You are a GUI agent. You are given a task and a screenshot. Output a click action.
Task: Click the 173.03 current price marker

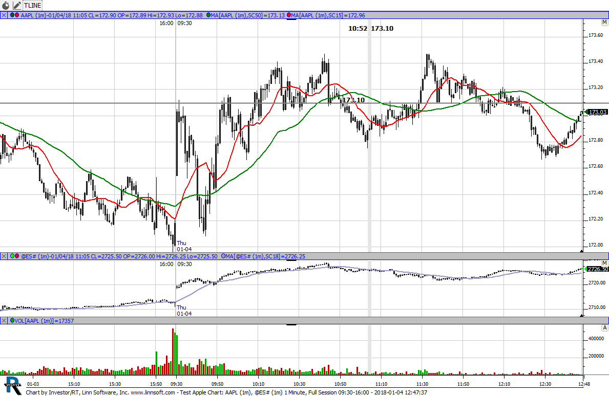(x=597, y=112)
